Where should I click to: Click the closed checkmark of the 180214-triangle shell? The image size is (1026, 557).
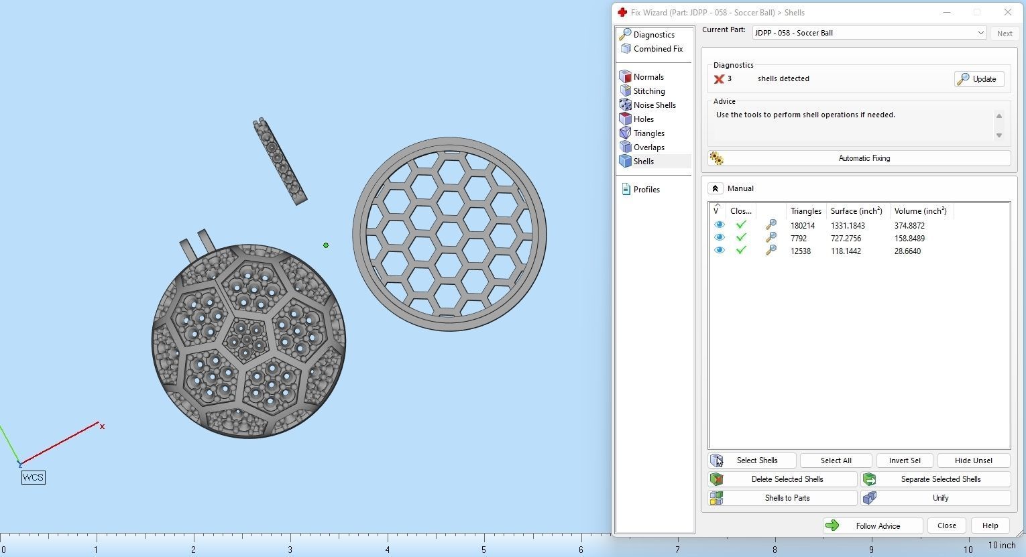(x=741, y=225)
